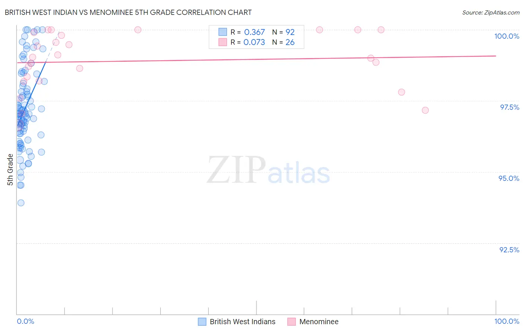
Task: Click the 100.0% x-axis label
Action: [x=506, y=321]
